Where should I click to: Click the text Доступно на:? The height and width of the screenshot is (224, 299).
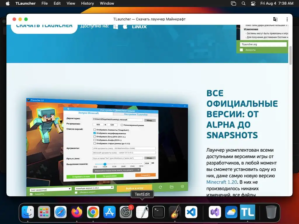(95, 26)
